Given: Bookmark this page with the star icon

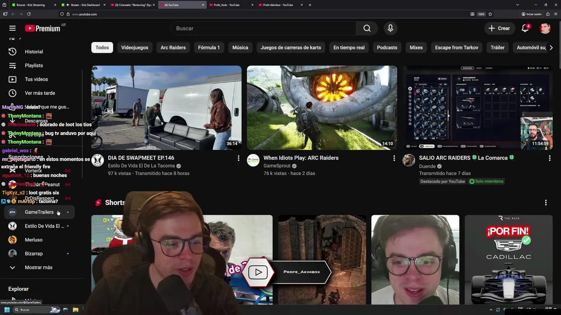Looking at the screenshot, I should tap(490, 14).
